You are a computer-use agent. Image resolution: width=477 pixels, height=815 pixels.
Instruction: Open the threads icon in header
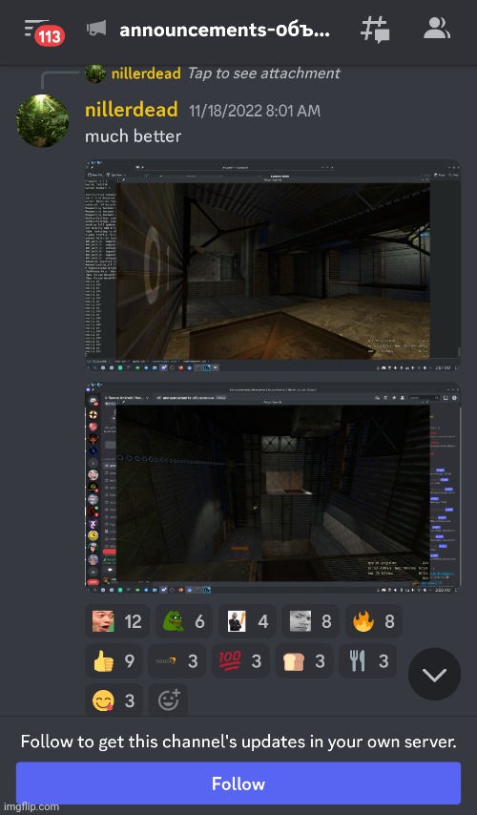click(375, 30)
